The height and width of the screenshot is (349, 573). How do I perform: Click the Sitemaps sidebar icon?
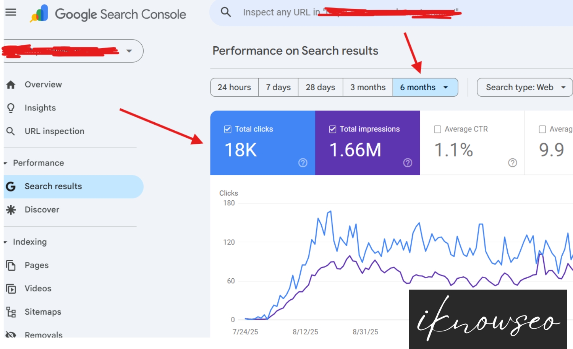[11, 312]
